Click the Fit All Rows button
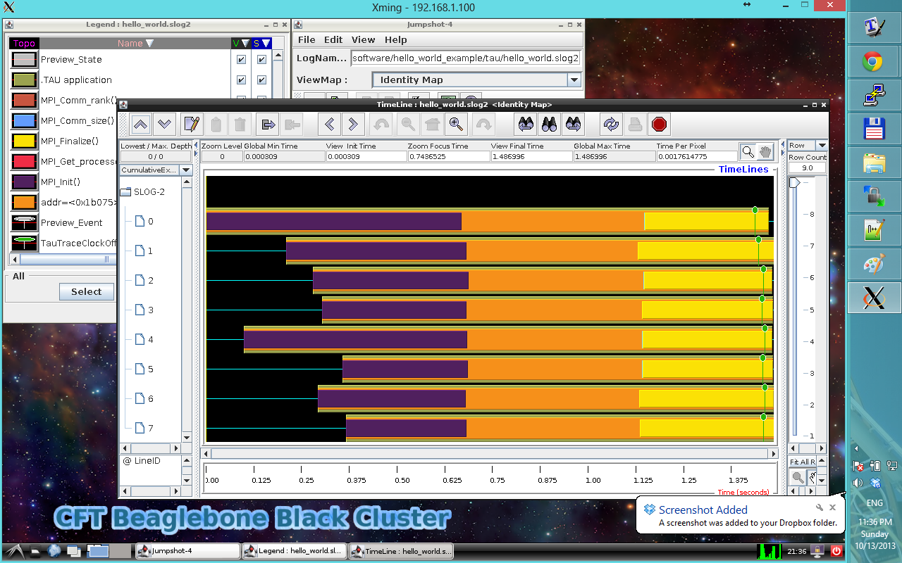The image size is (902, 563). 802,462
